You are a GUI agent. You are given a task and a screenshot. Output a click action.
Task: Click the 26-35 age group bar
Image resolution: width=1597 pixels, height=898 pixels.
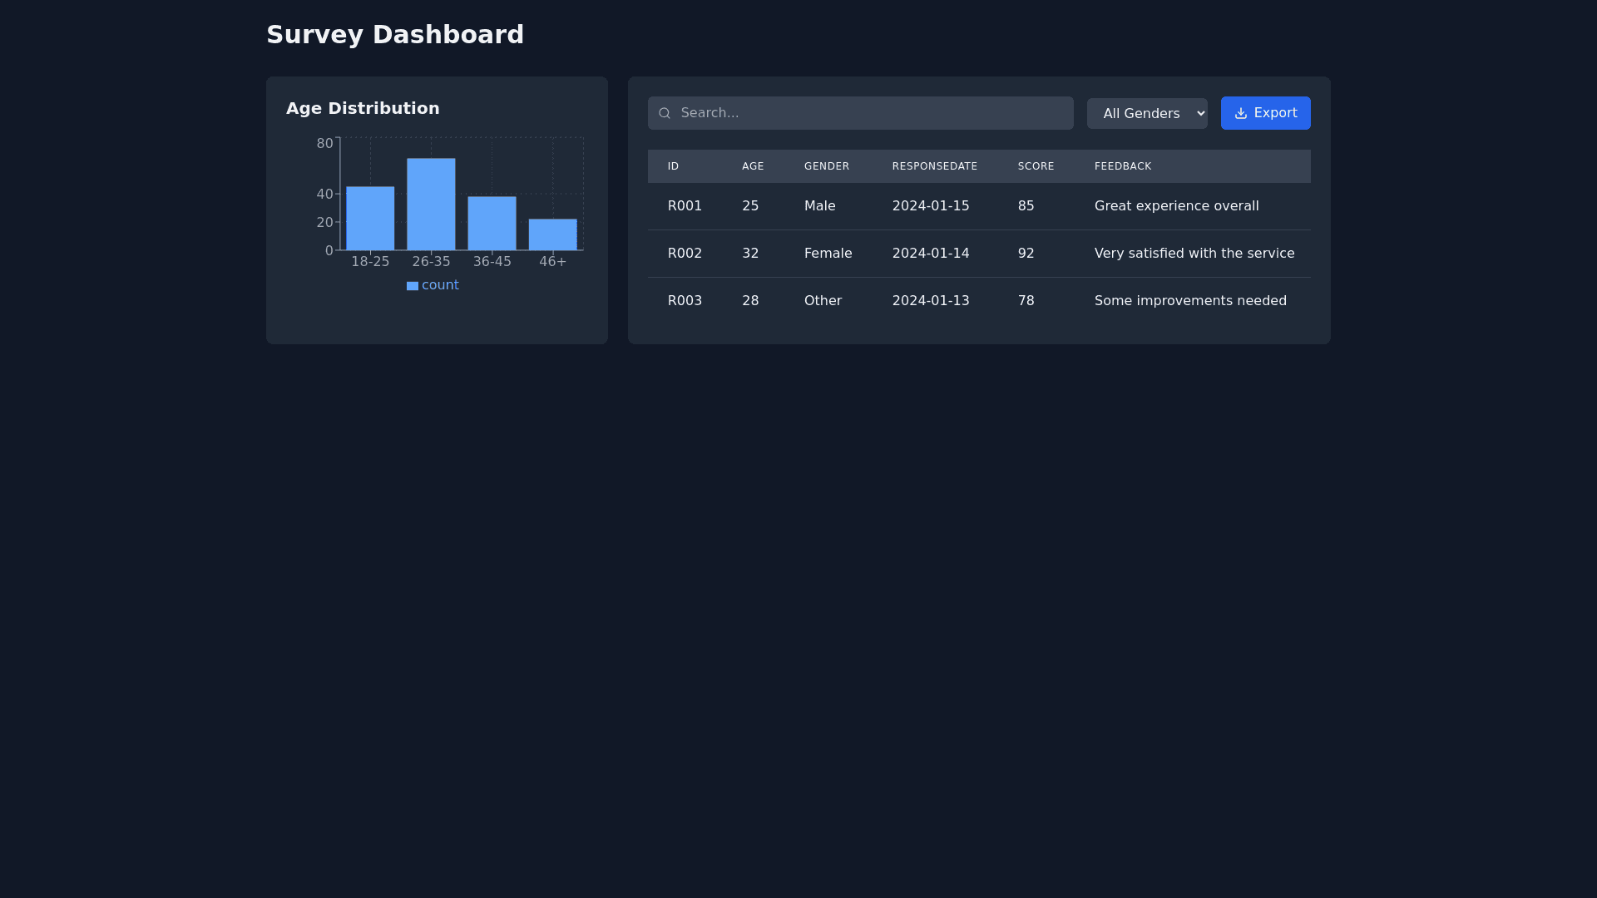point(431,205)
